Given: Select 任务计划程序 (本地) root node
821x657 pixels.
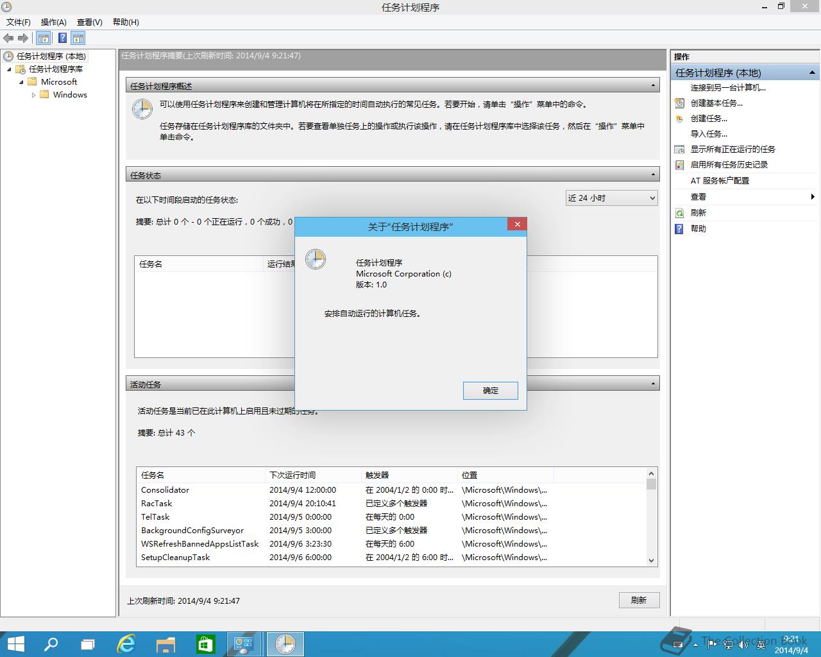Looking at the screenshot, I should (51, 56).
